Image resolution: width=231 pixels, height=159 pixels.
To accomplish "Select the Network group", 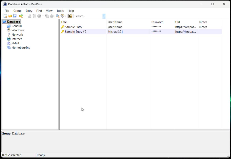I will point(17,35).
